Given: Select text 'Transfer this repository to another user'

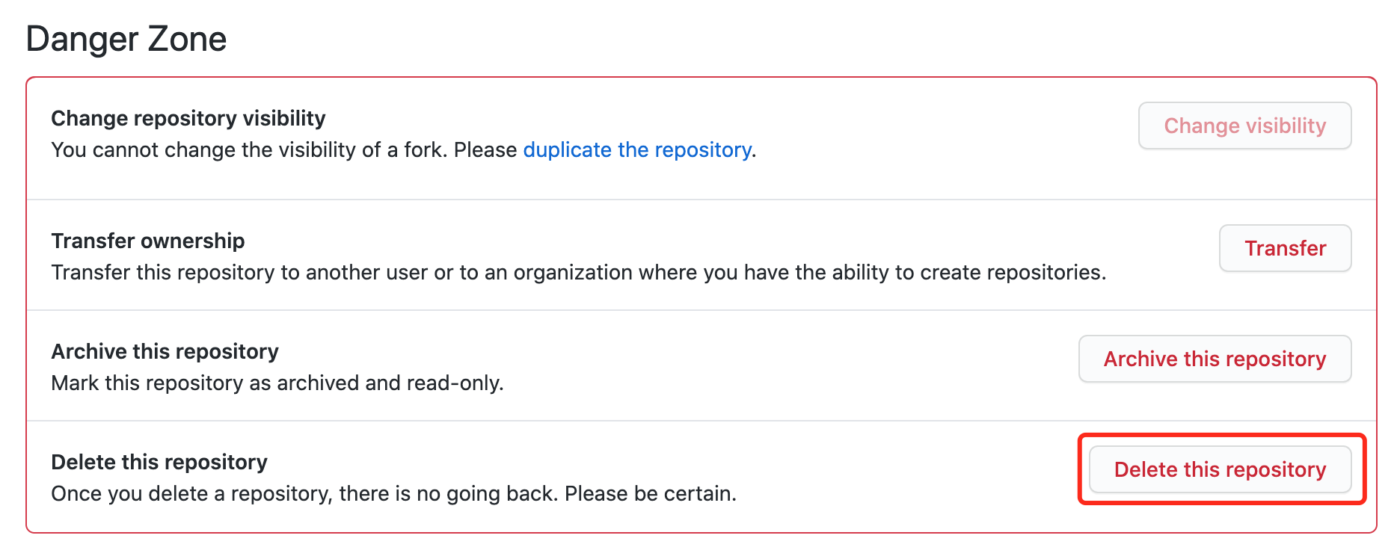Looking at the screenshot, I should (x=239, y=272).
